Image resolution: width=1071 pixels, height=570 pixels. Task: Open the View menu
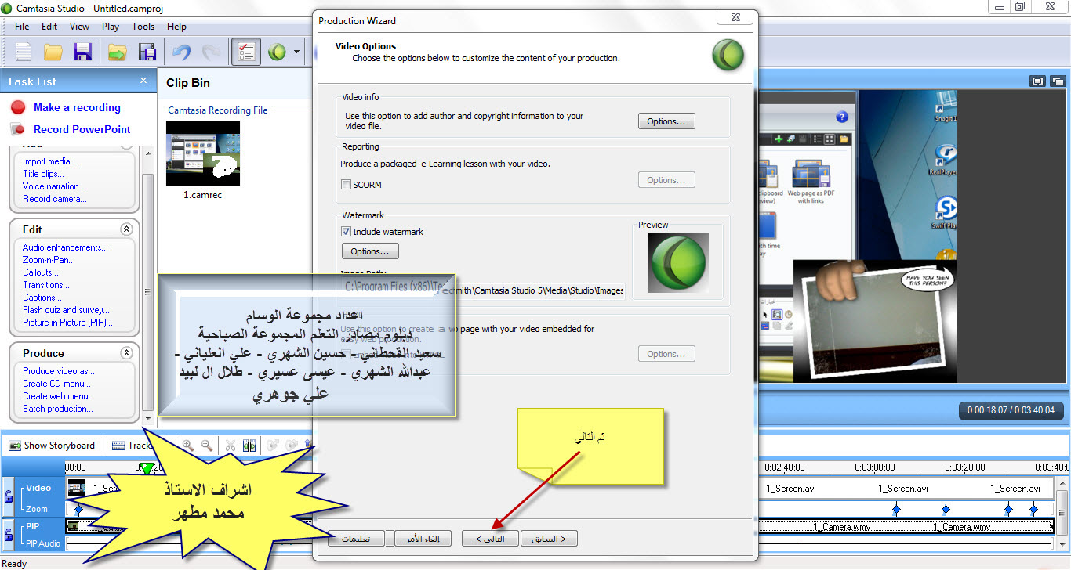(x=79, y=26)
